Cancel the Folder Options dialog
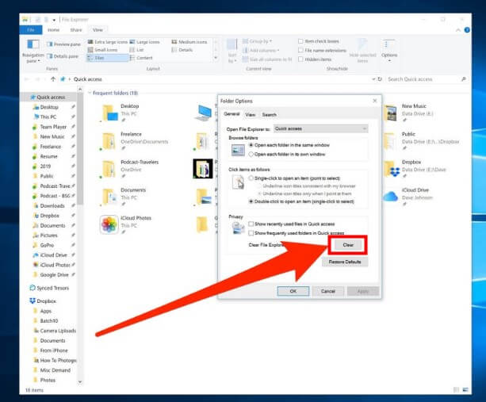Screen dimensions: 486x402 pos(328,291)
